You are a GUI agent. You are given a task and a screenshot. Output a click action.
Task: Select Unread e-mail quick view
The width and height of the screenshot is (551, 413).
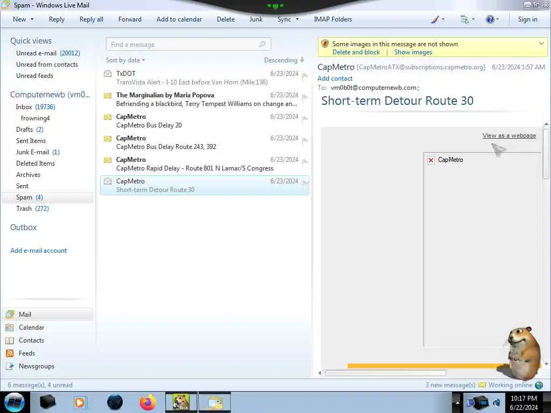pos(48,53)
